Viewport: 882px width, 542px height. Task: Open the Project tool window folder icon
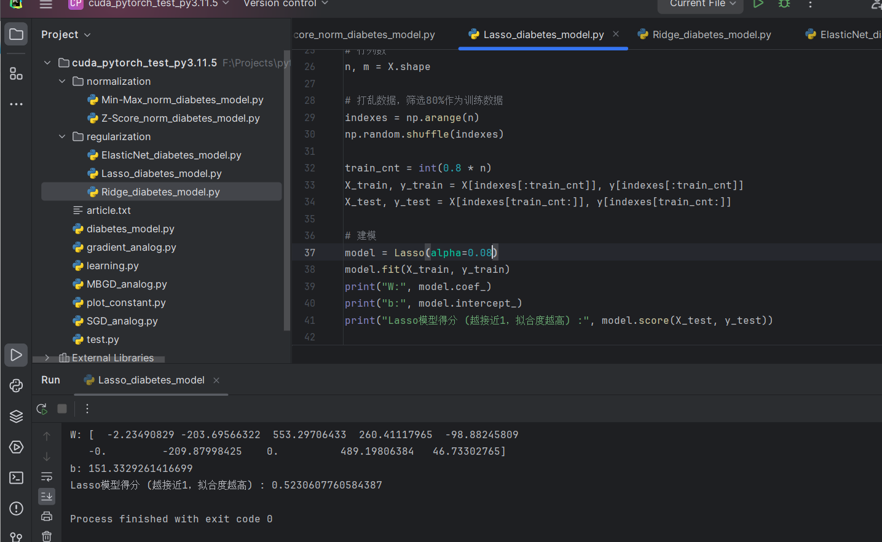[16, 34]
